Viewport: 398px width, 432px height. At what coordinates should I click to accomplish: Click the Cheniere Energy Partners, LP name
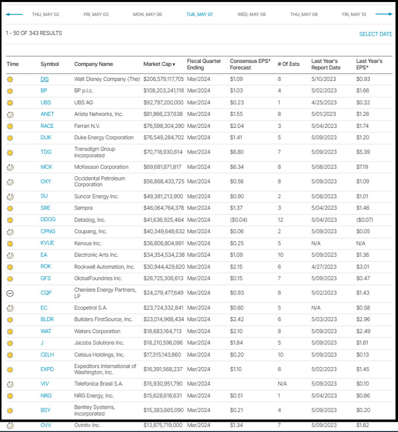pyautogui.click(x=105, y=293)
